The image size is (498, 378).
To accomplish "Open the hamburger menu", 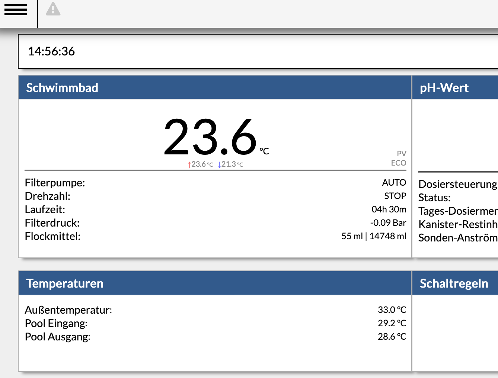I will coord(16,10).
